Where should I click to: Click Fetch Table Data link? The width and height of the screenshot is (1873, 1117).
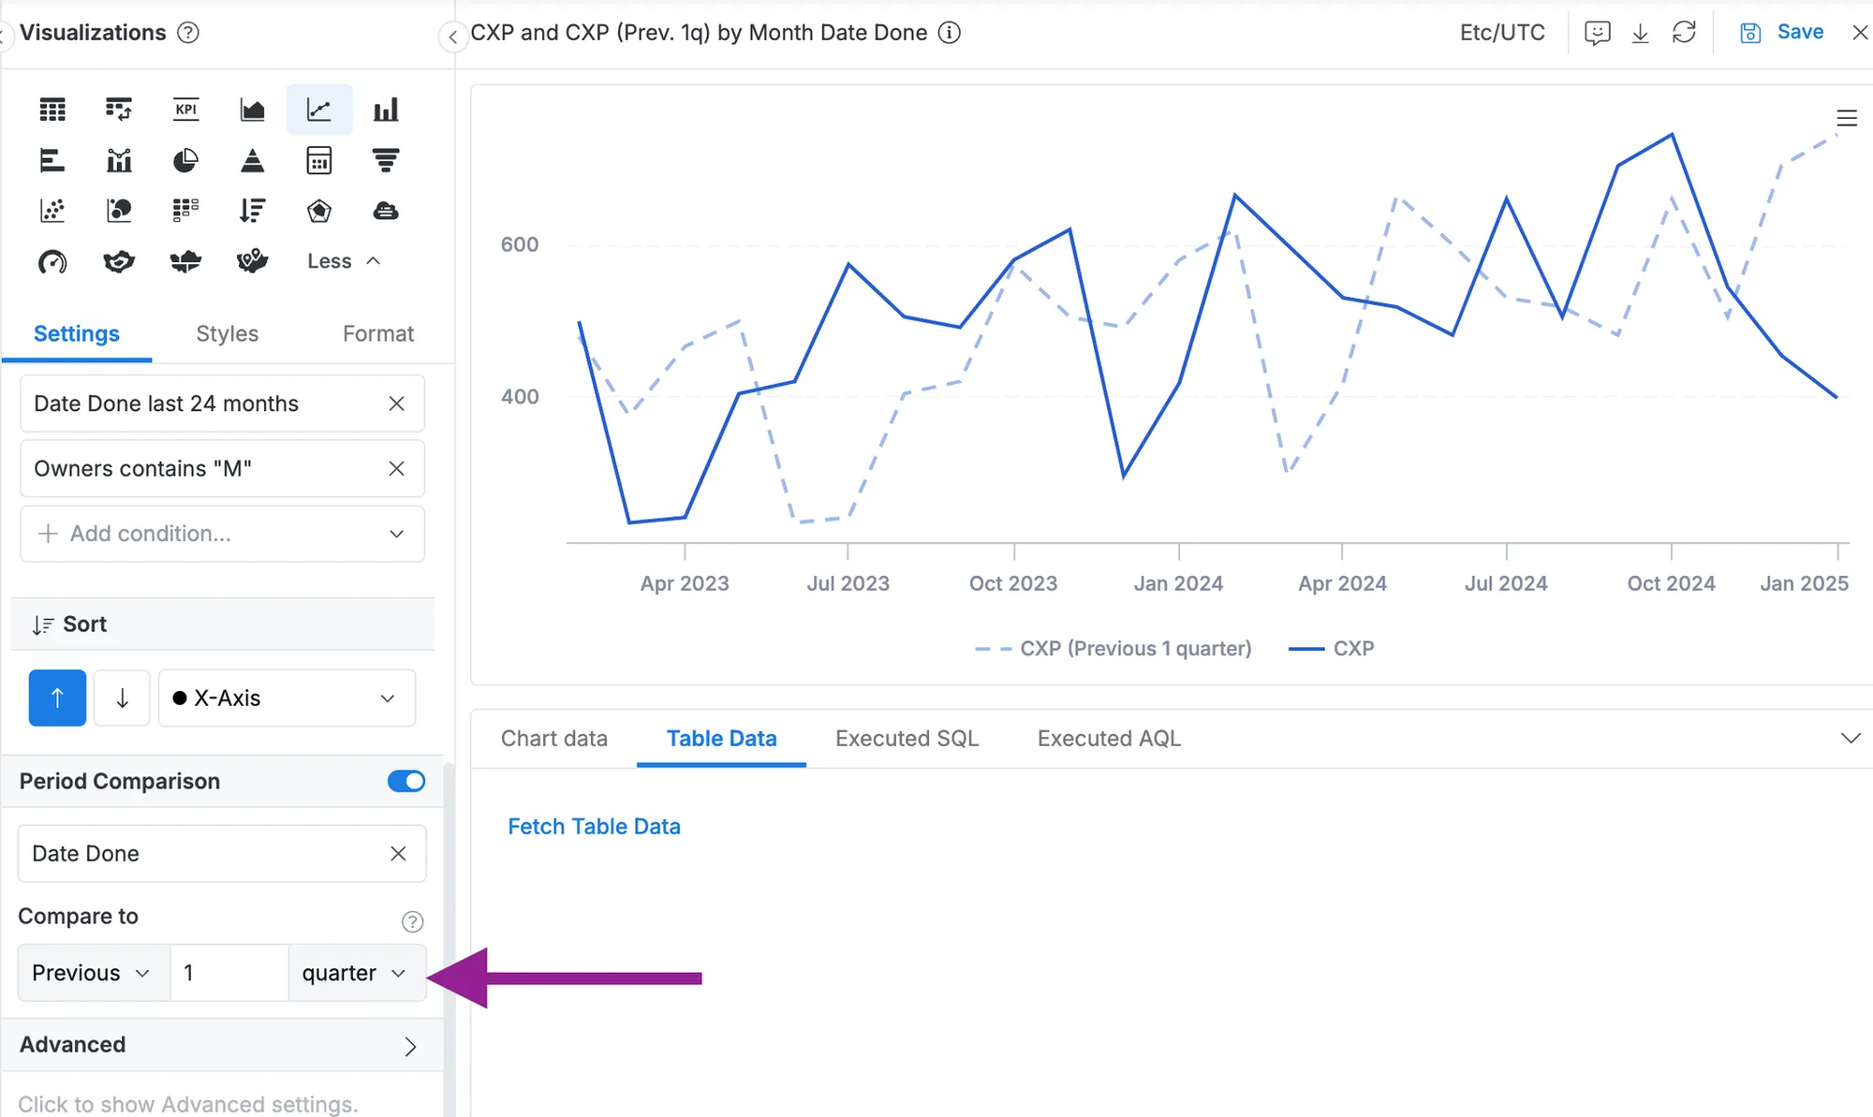click(x=594, y=827)
